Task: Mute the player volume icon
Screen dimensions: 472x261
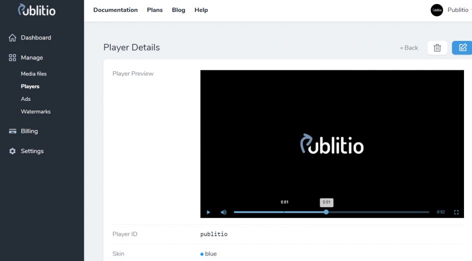Action: pos(223,212)
